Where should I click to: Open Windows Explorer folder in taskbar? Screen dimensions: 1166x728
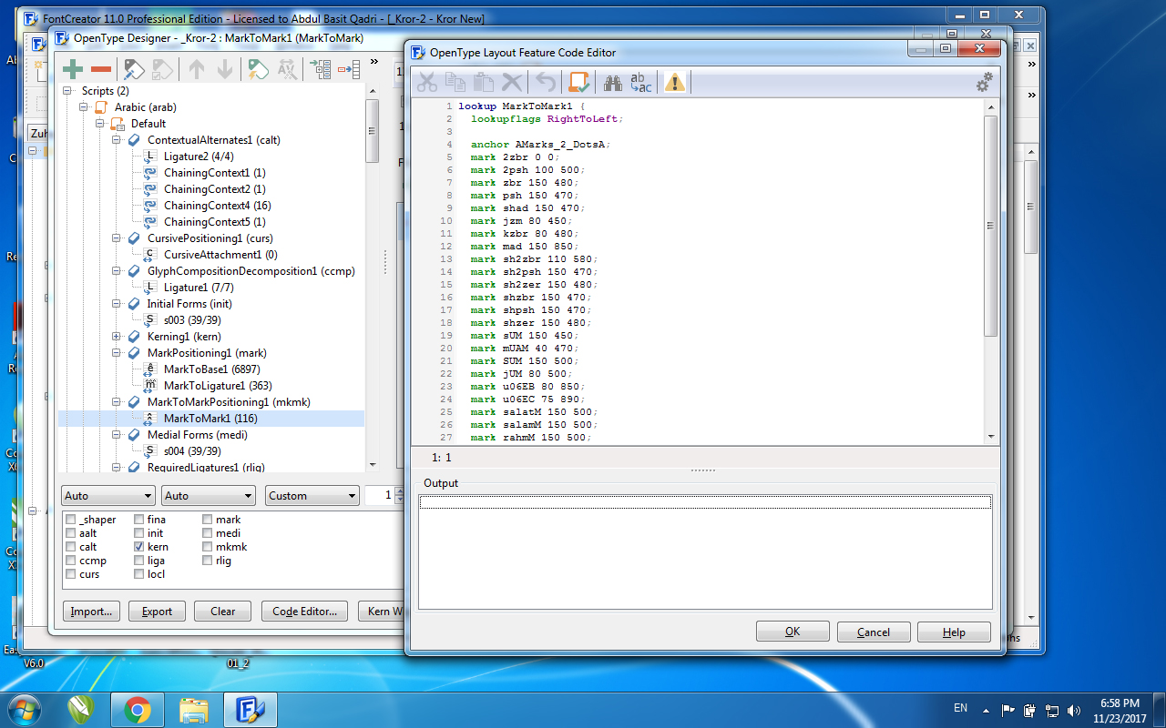pyautogui.click(x=194, y=709)
